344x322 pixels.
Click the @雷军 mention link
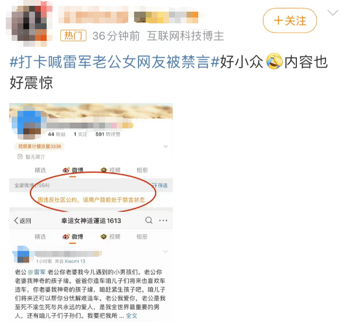36,272
